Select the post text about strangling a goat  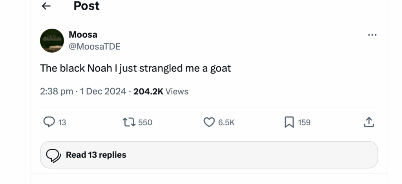(135, 68)
